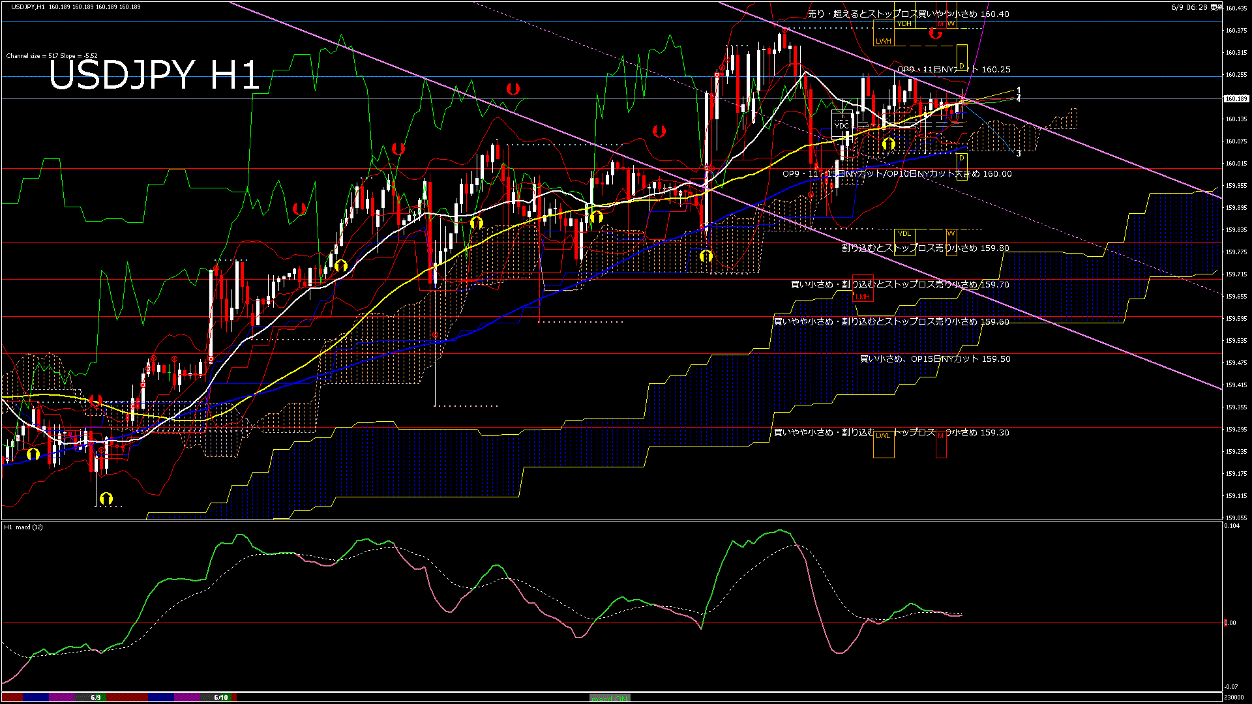Click the yellow up arrow below YDC box
The height and width of the screenshot is (704, 1252).
888,143
